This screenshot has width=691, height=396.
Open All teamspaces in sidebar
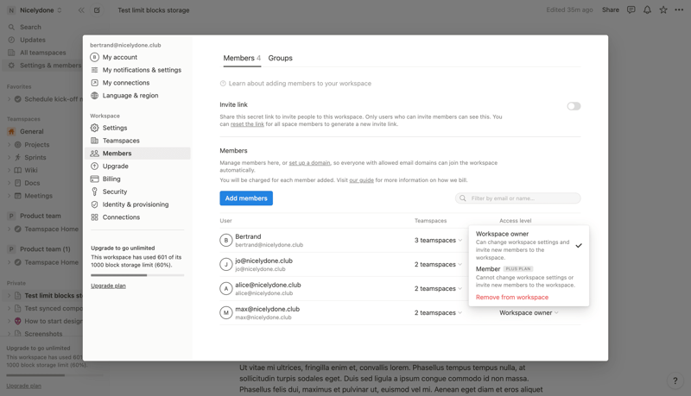click(41, 53)
